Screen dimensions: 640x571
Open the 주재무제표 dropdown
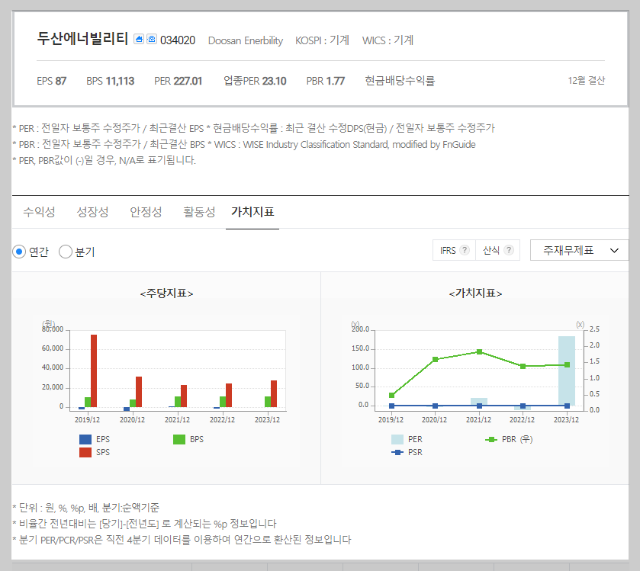coord(579,250)
